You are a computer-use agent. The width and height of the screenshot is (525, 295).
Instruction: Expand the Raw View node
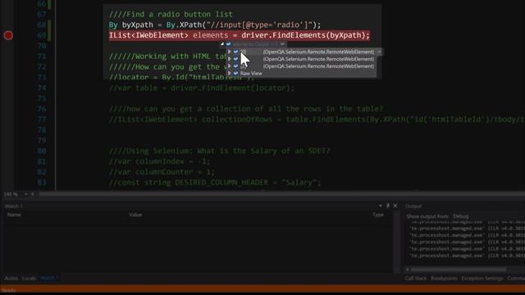tap(230, 73)
